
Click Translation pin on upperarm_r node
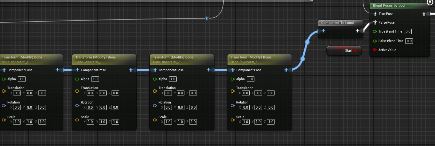(x=155, y=91)
